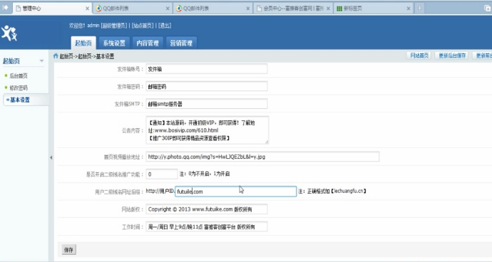Open the 营销管理 navigation tab

point(181,43)
